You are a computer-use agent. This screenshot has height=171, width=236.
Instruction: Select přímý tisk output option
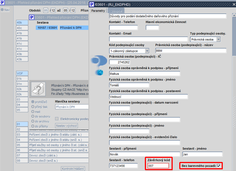click(x=33, y=107)
